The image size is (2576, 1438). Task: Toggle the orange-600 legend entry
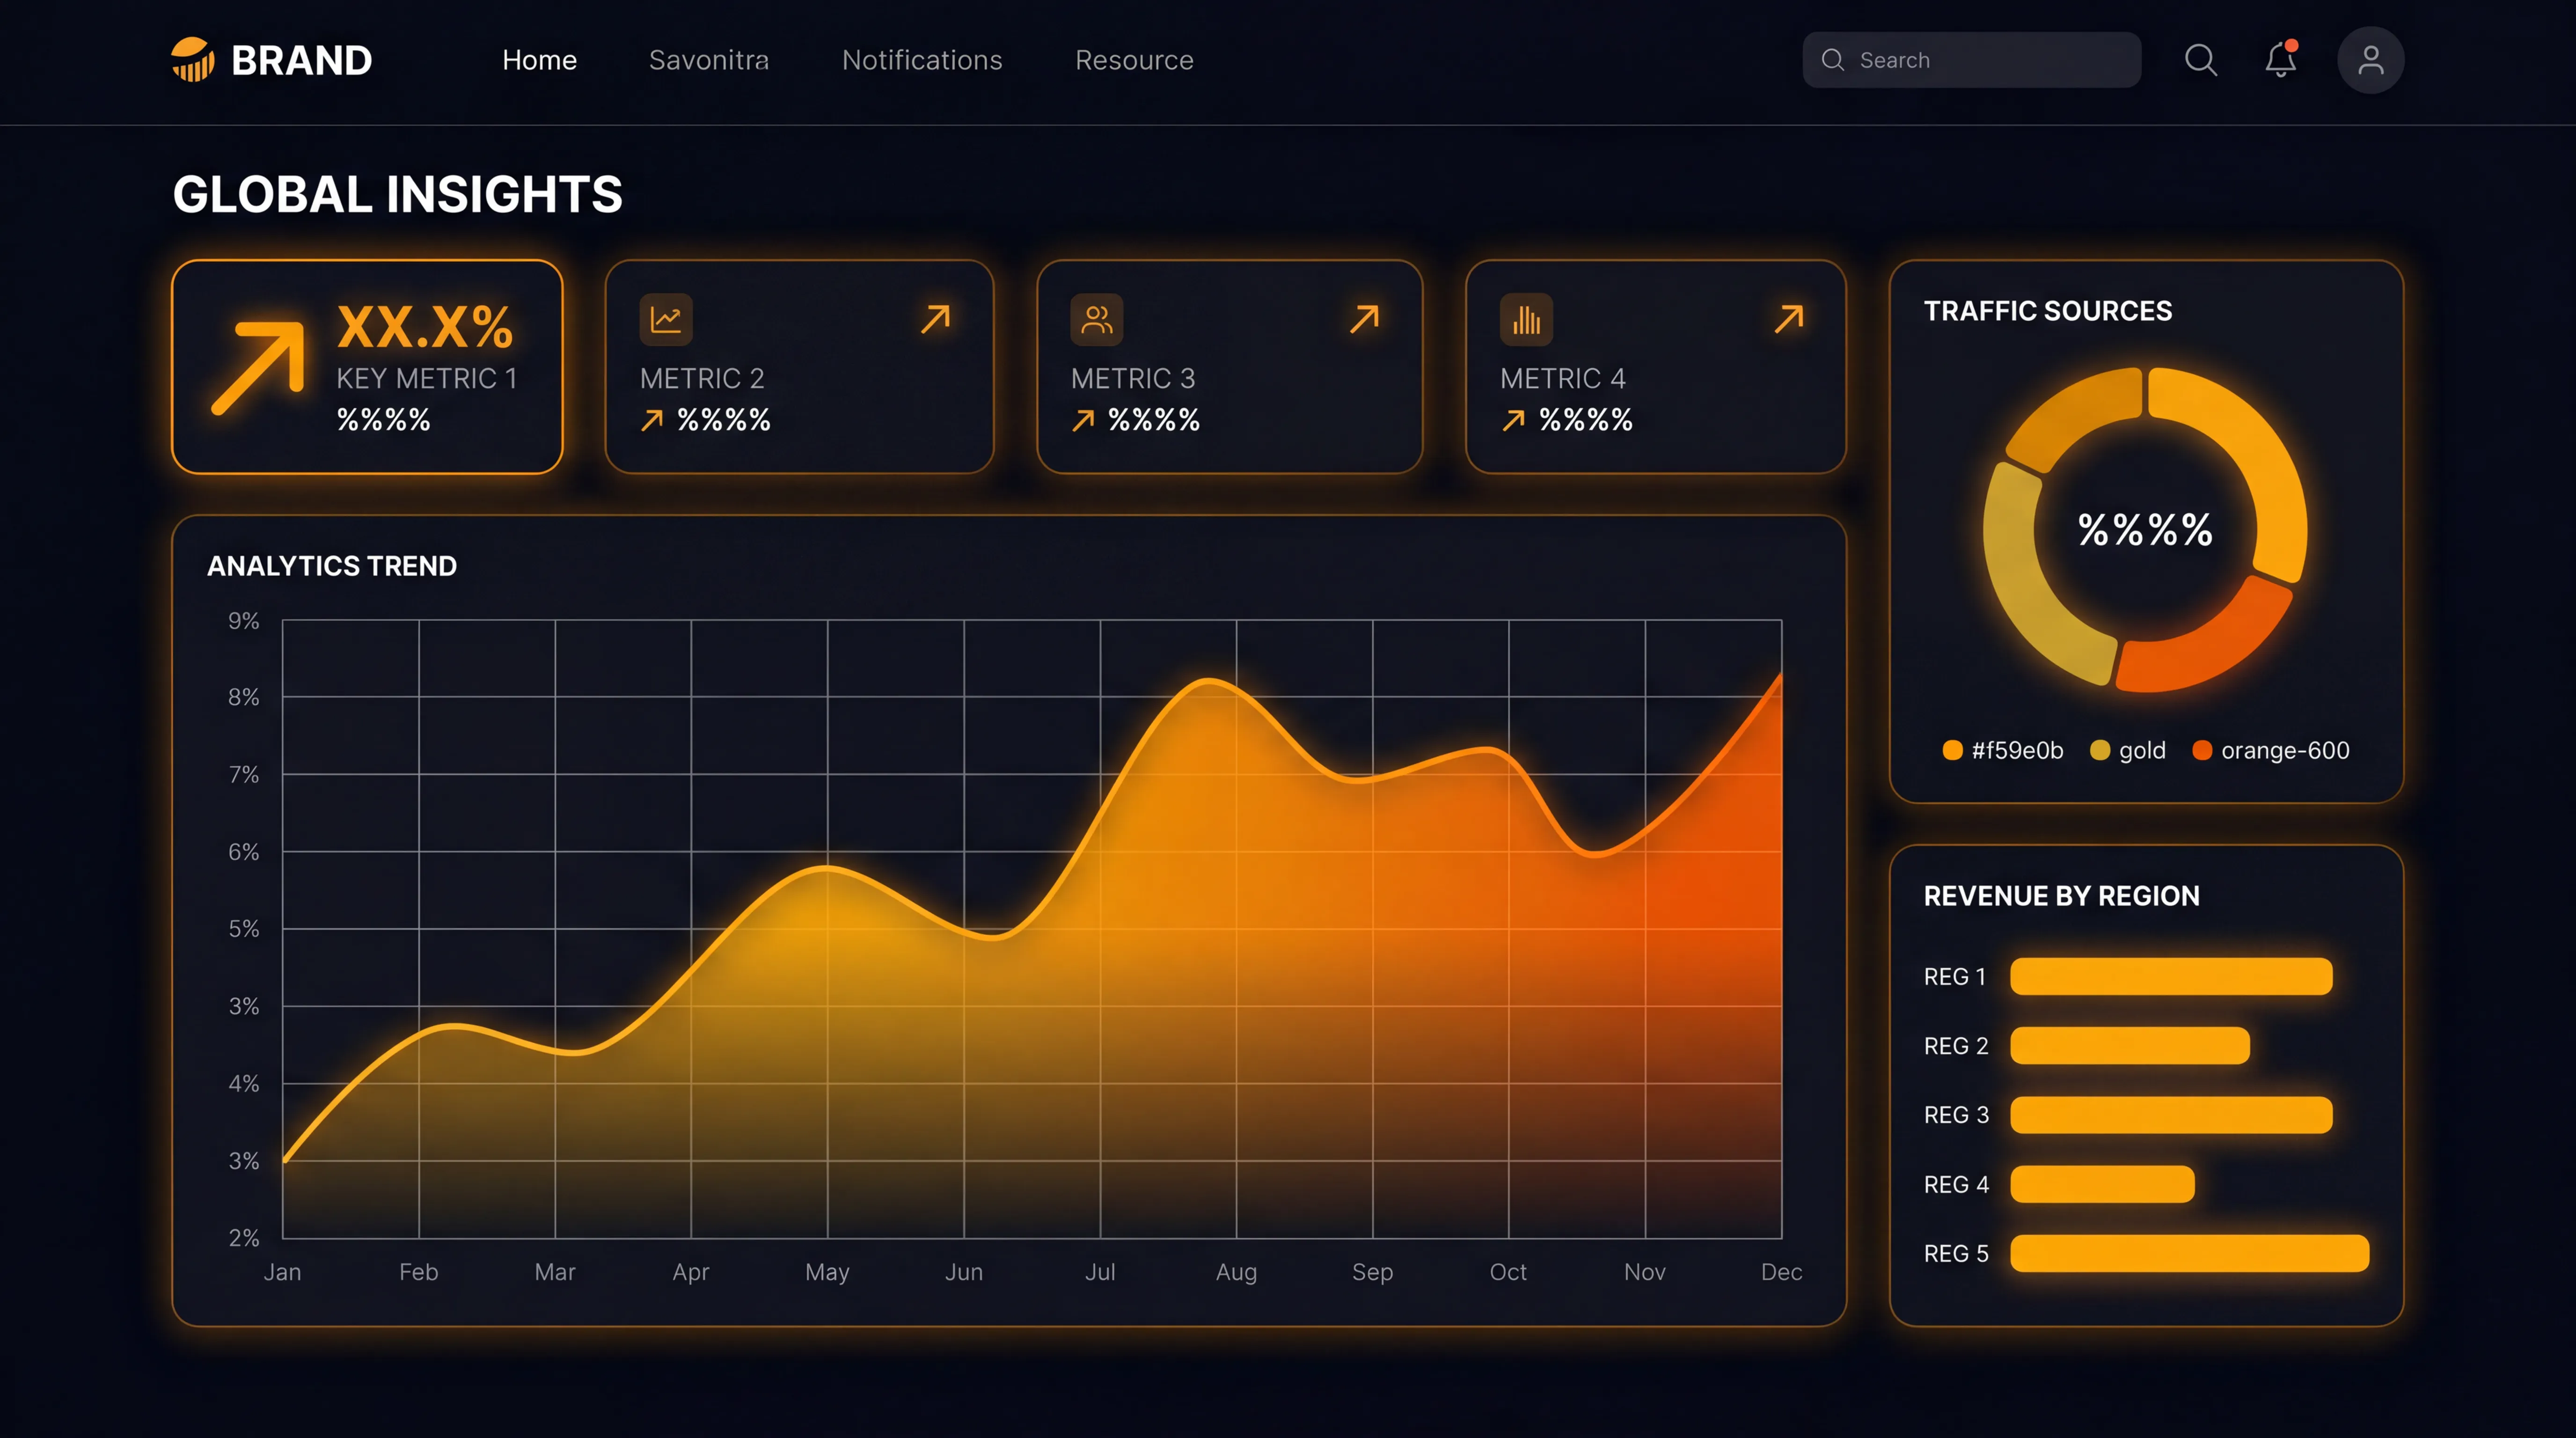click(x=2271, y=750)
